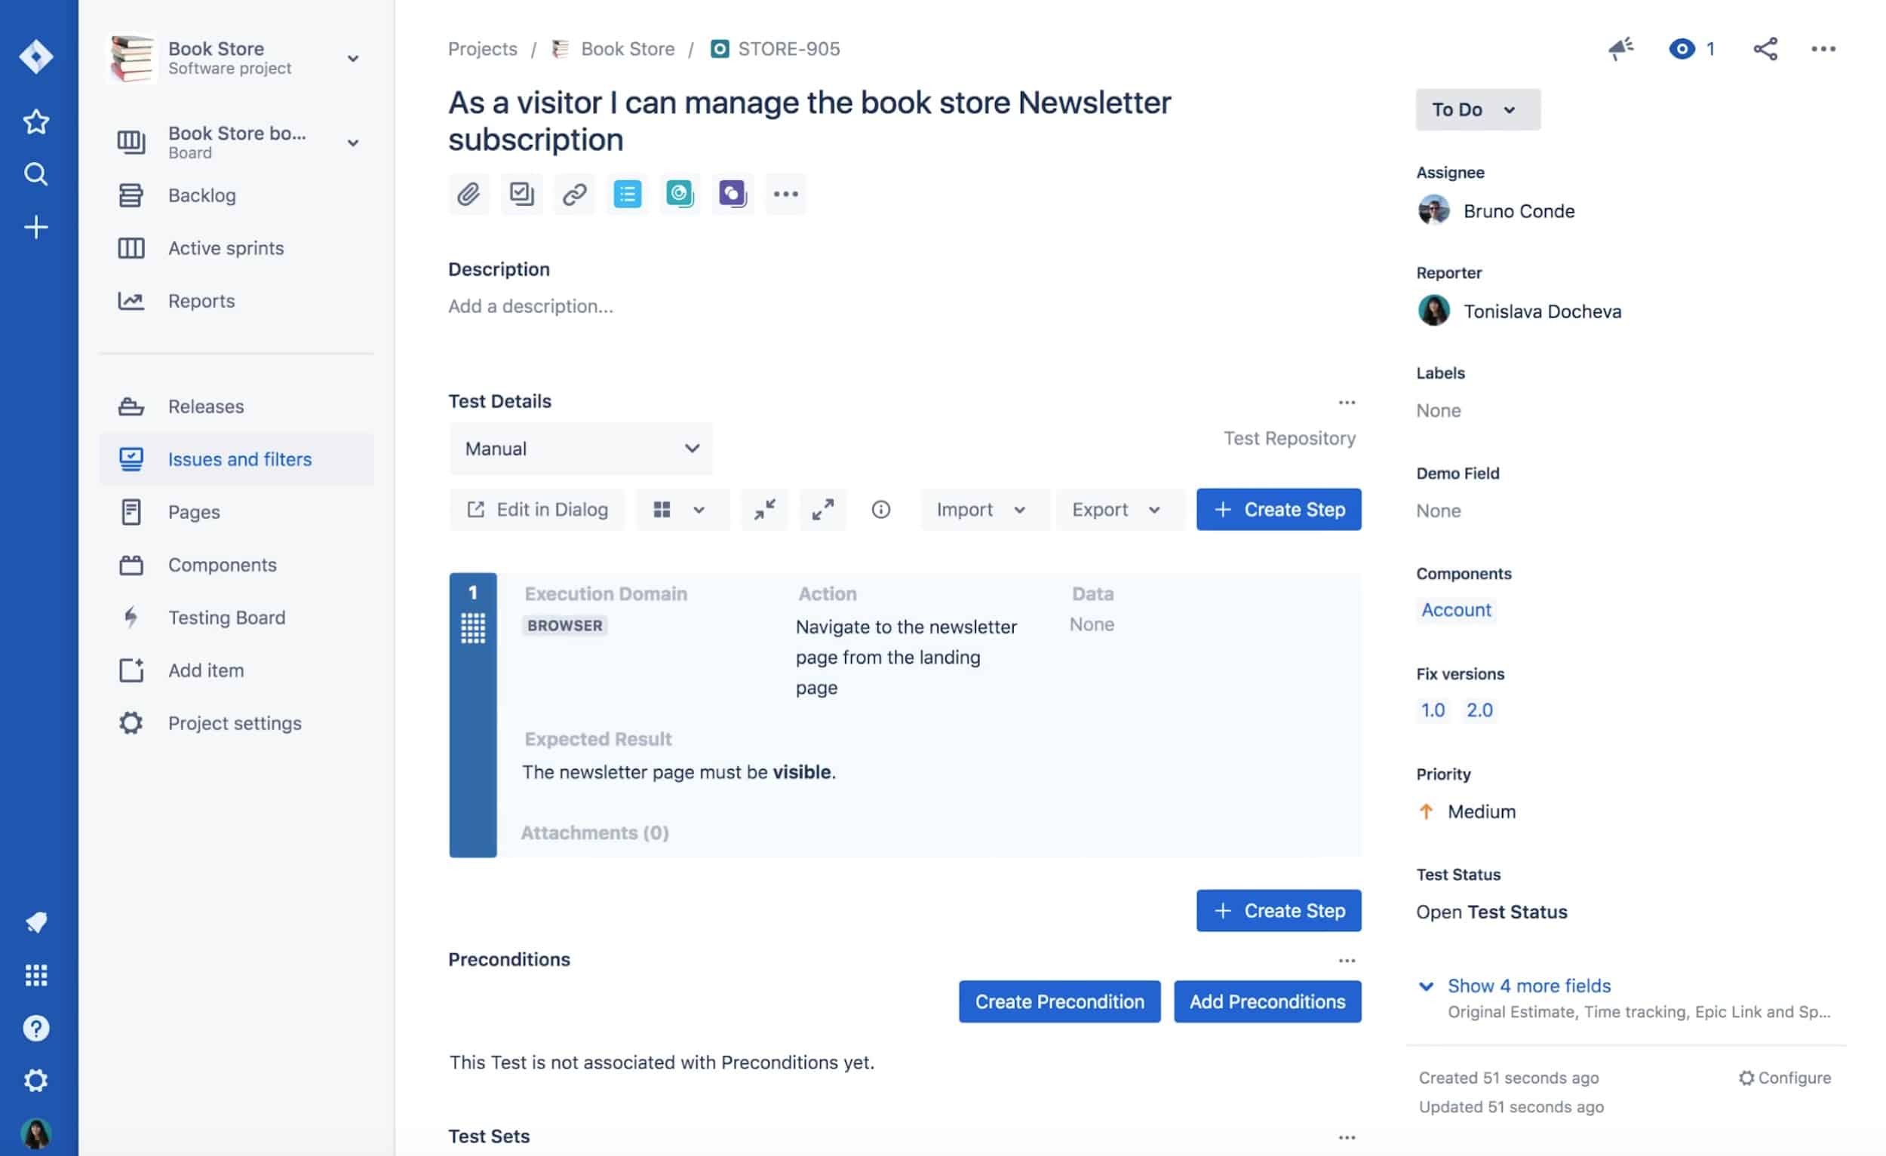Image resolution: width=1886 pixels, height=1156 pixels.
Task: Show 4 more fields link
Action: pyautogui.click(x=1528, y=986)
